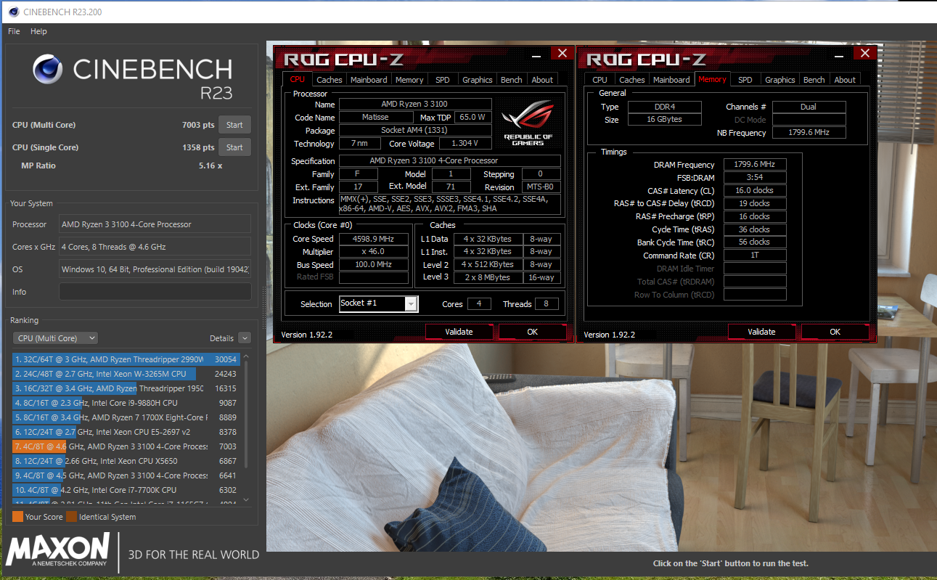The image size is (937, 580).
Task: Switch to Graphics tab in left CPU-Z
Action: (478, 80)
